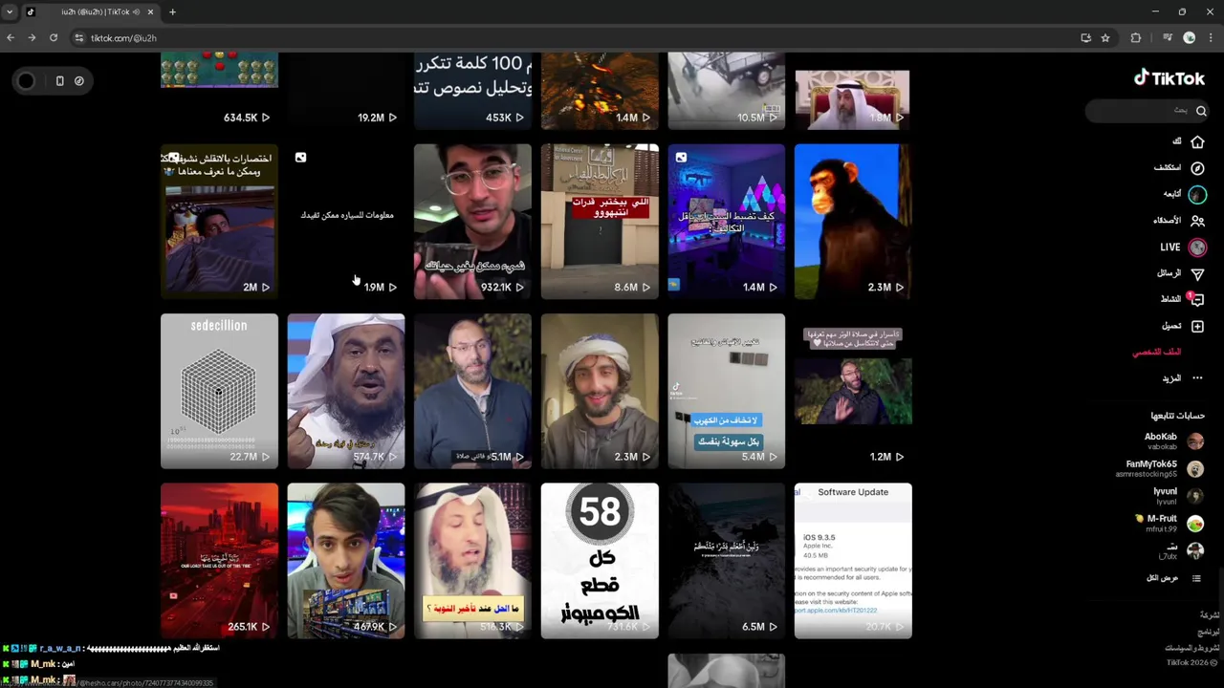Image resolution: width=1224 pixels, height=688 pixels.
Task: Open the Messages paper-plane icon
Action: [1197, 274]
